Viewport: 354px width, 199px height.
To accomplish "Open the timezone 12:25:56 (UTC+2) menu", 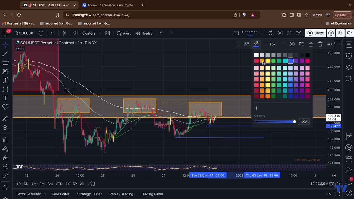I will (x=325, y=184).
